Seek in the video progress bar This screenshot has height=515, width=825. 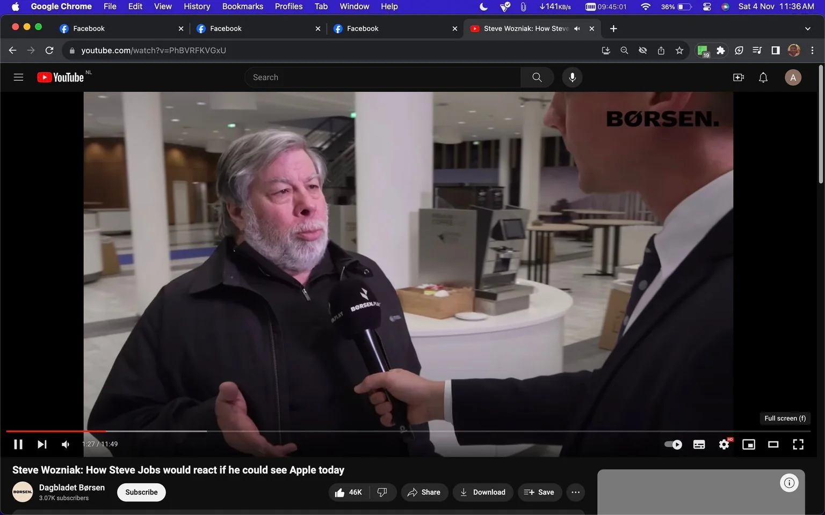point(408,431)
